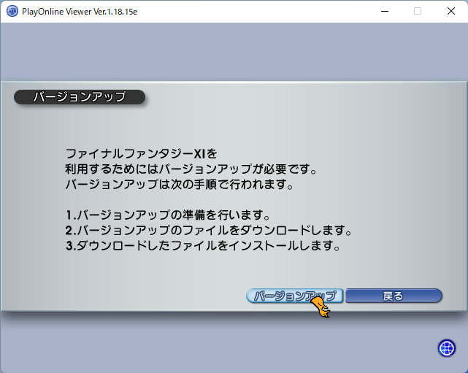Viewport: 468px width, 373px height.
Task: Select the バージョンアップ header label
Action: point(80,97)
